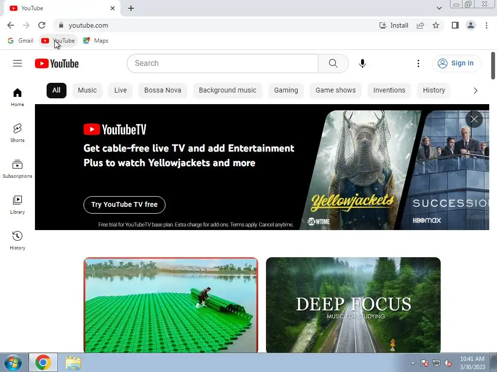
Task: Start voice search with the microphone icon
Action: click(362, 63)
